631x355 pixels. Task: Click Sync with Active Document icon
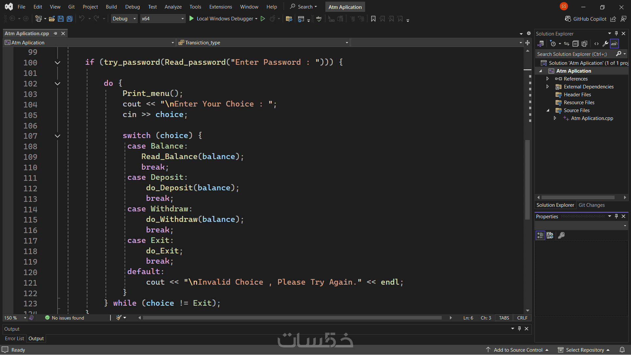[566, 44]
